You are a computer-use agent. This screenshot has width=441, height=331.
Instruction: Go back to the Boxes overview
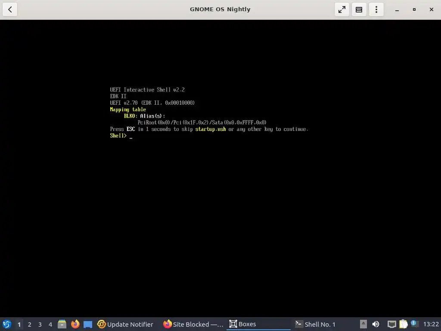[10, 9]
